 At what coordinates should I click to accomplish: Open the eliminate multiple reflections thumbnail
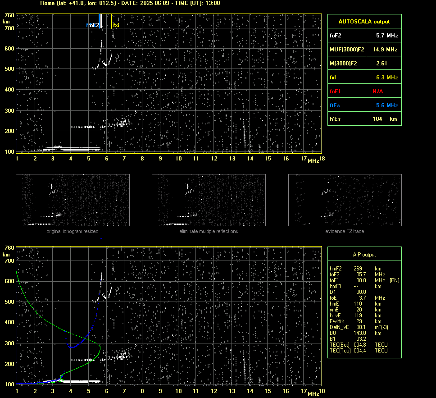coord(209,200)
